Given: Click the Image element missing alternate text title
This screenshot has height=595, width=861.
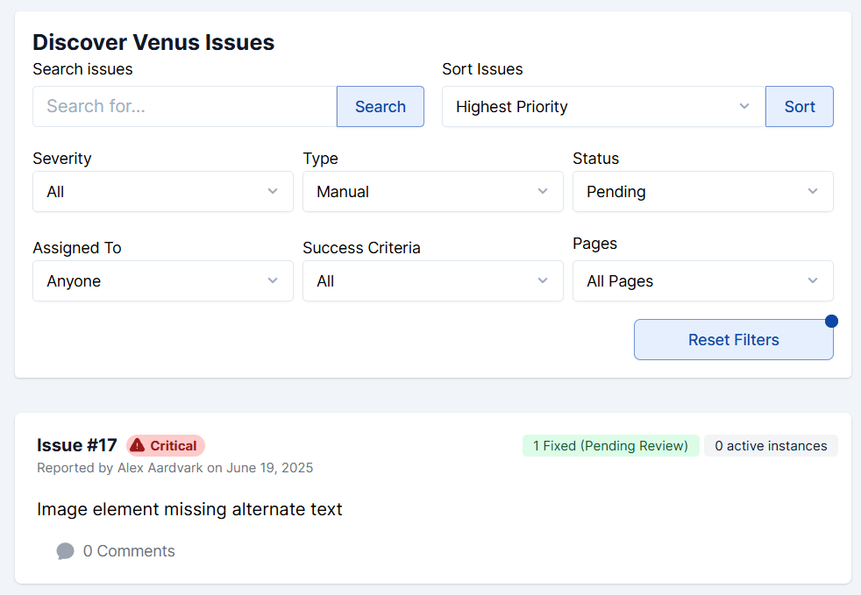Looking at the screenshot, I should click(x=189, y=509).
